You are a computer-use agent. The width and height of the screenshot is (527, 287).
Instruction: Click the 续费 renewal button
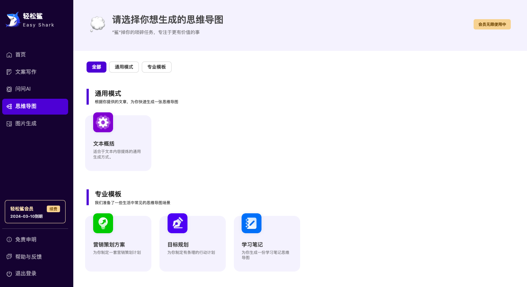pos(53,209)
